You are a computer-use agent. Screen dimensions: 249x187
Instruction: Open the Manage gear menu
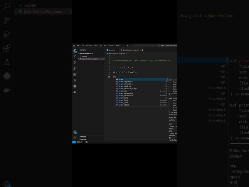(75, 138)
